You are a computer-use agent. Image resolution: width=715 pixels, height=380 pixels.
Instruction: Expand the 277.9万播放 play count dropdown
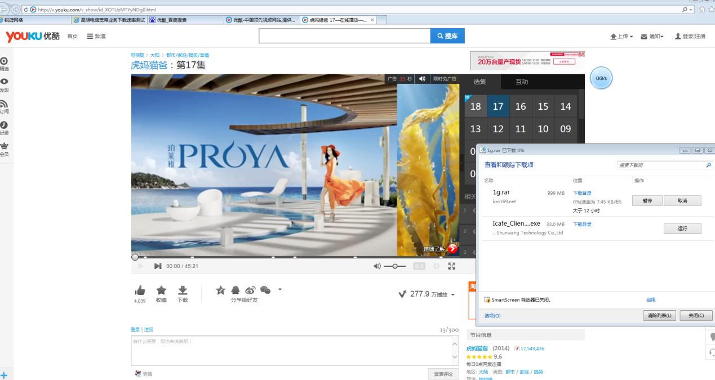[453, 294]
